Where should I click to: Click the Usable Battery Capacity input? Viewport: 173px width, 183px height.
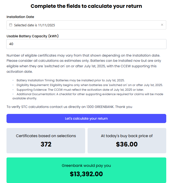pos(86,44)
